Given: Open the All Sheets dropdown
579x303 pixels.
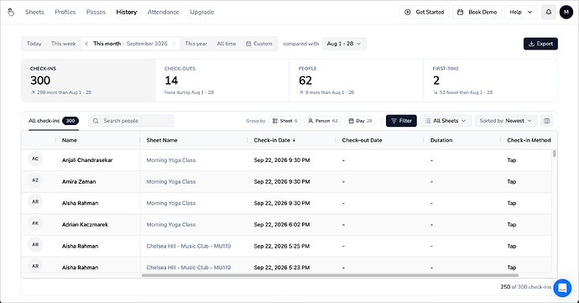Looking at the screenshot, I should coord(446,121).
